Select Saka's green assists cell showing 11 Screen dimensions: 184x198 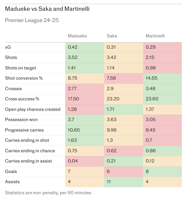123,182
